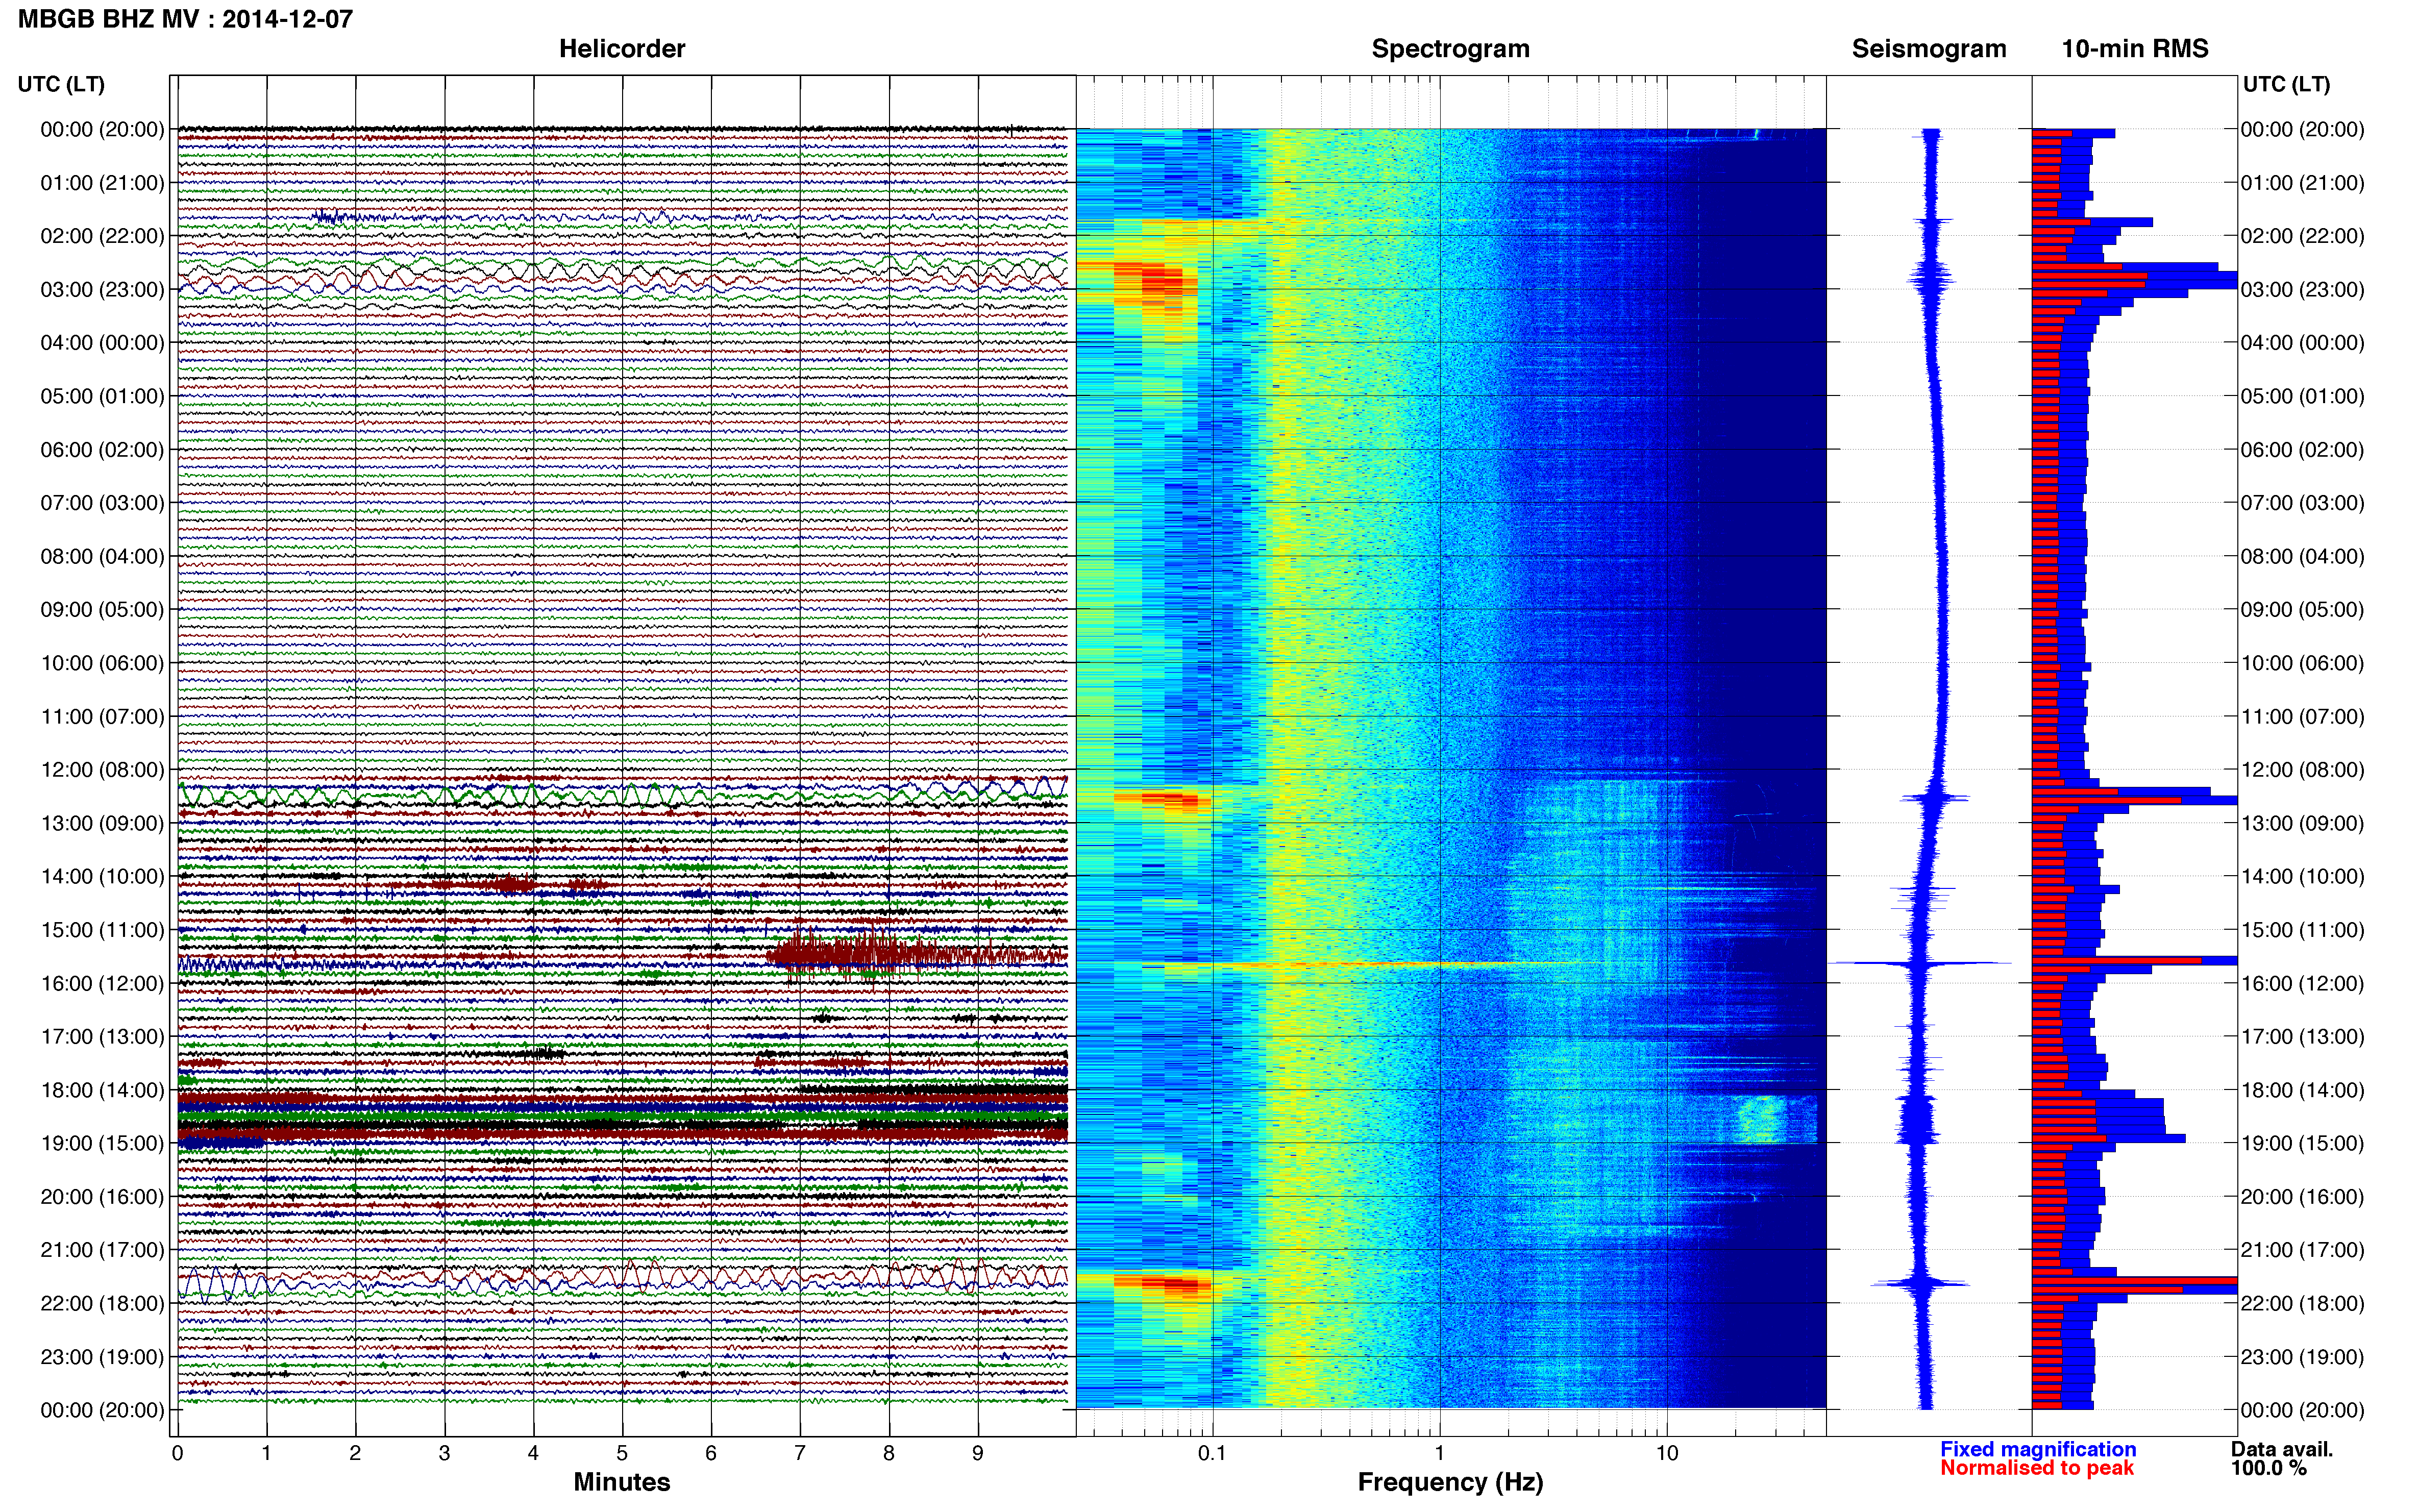Click the seismogram spike near 15:40
The height and width of the screenshot is (1512, 2419).
pyautogui.click(x=1920, y=963)
